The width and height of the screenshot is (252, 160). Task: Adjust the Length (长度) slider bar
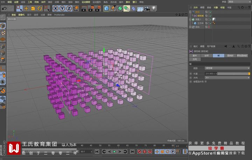(x=233, y=74)
